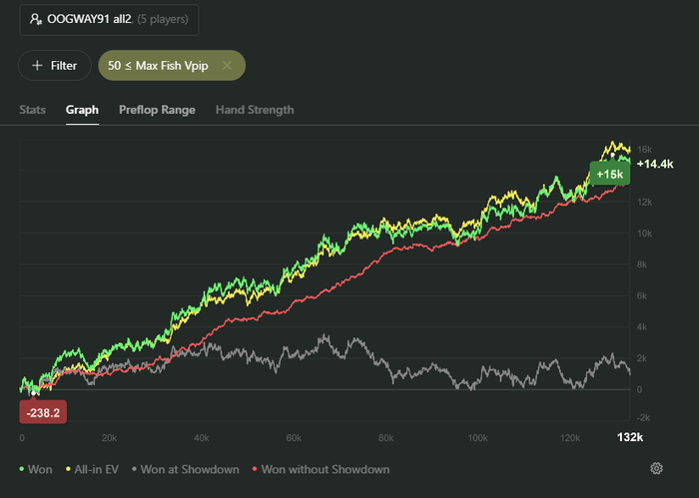The height and width of the screenshot is (498, 699).
Task: Click the white start point marker on graph
Action: point(34,391)
